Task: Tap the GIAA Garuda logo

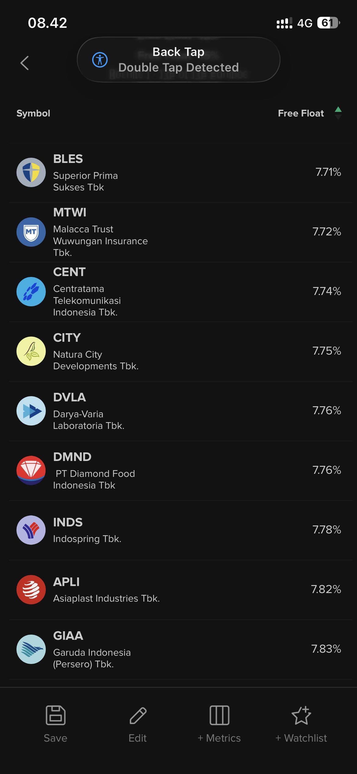Action: point(31,649)
